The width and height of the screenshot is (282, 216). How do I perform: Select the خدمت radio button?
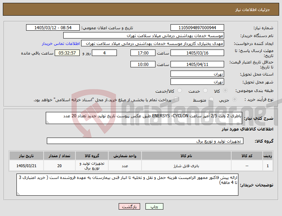pos(205,91)
